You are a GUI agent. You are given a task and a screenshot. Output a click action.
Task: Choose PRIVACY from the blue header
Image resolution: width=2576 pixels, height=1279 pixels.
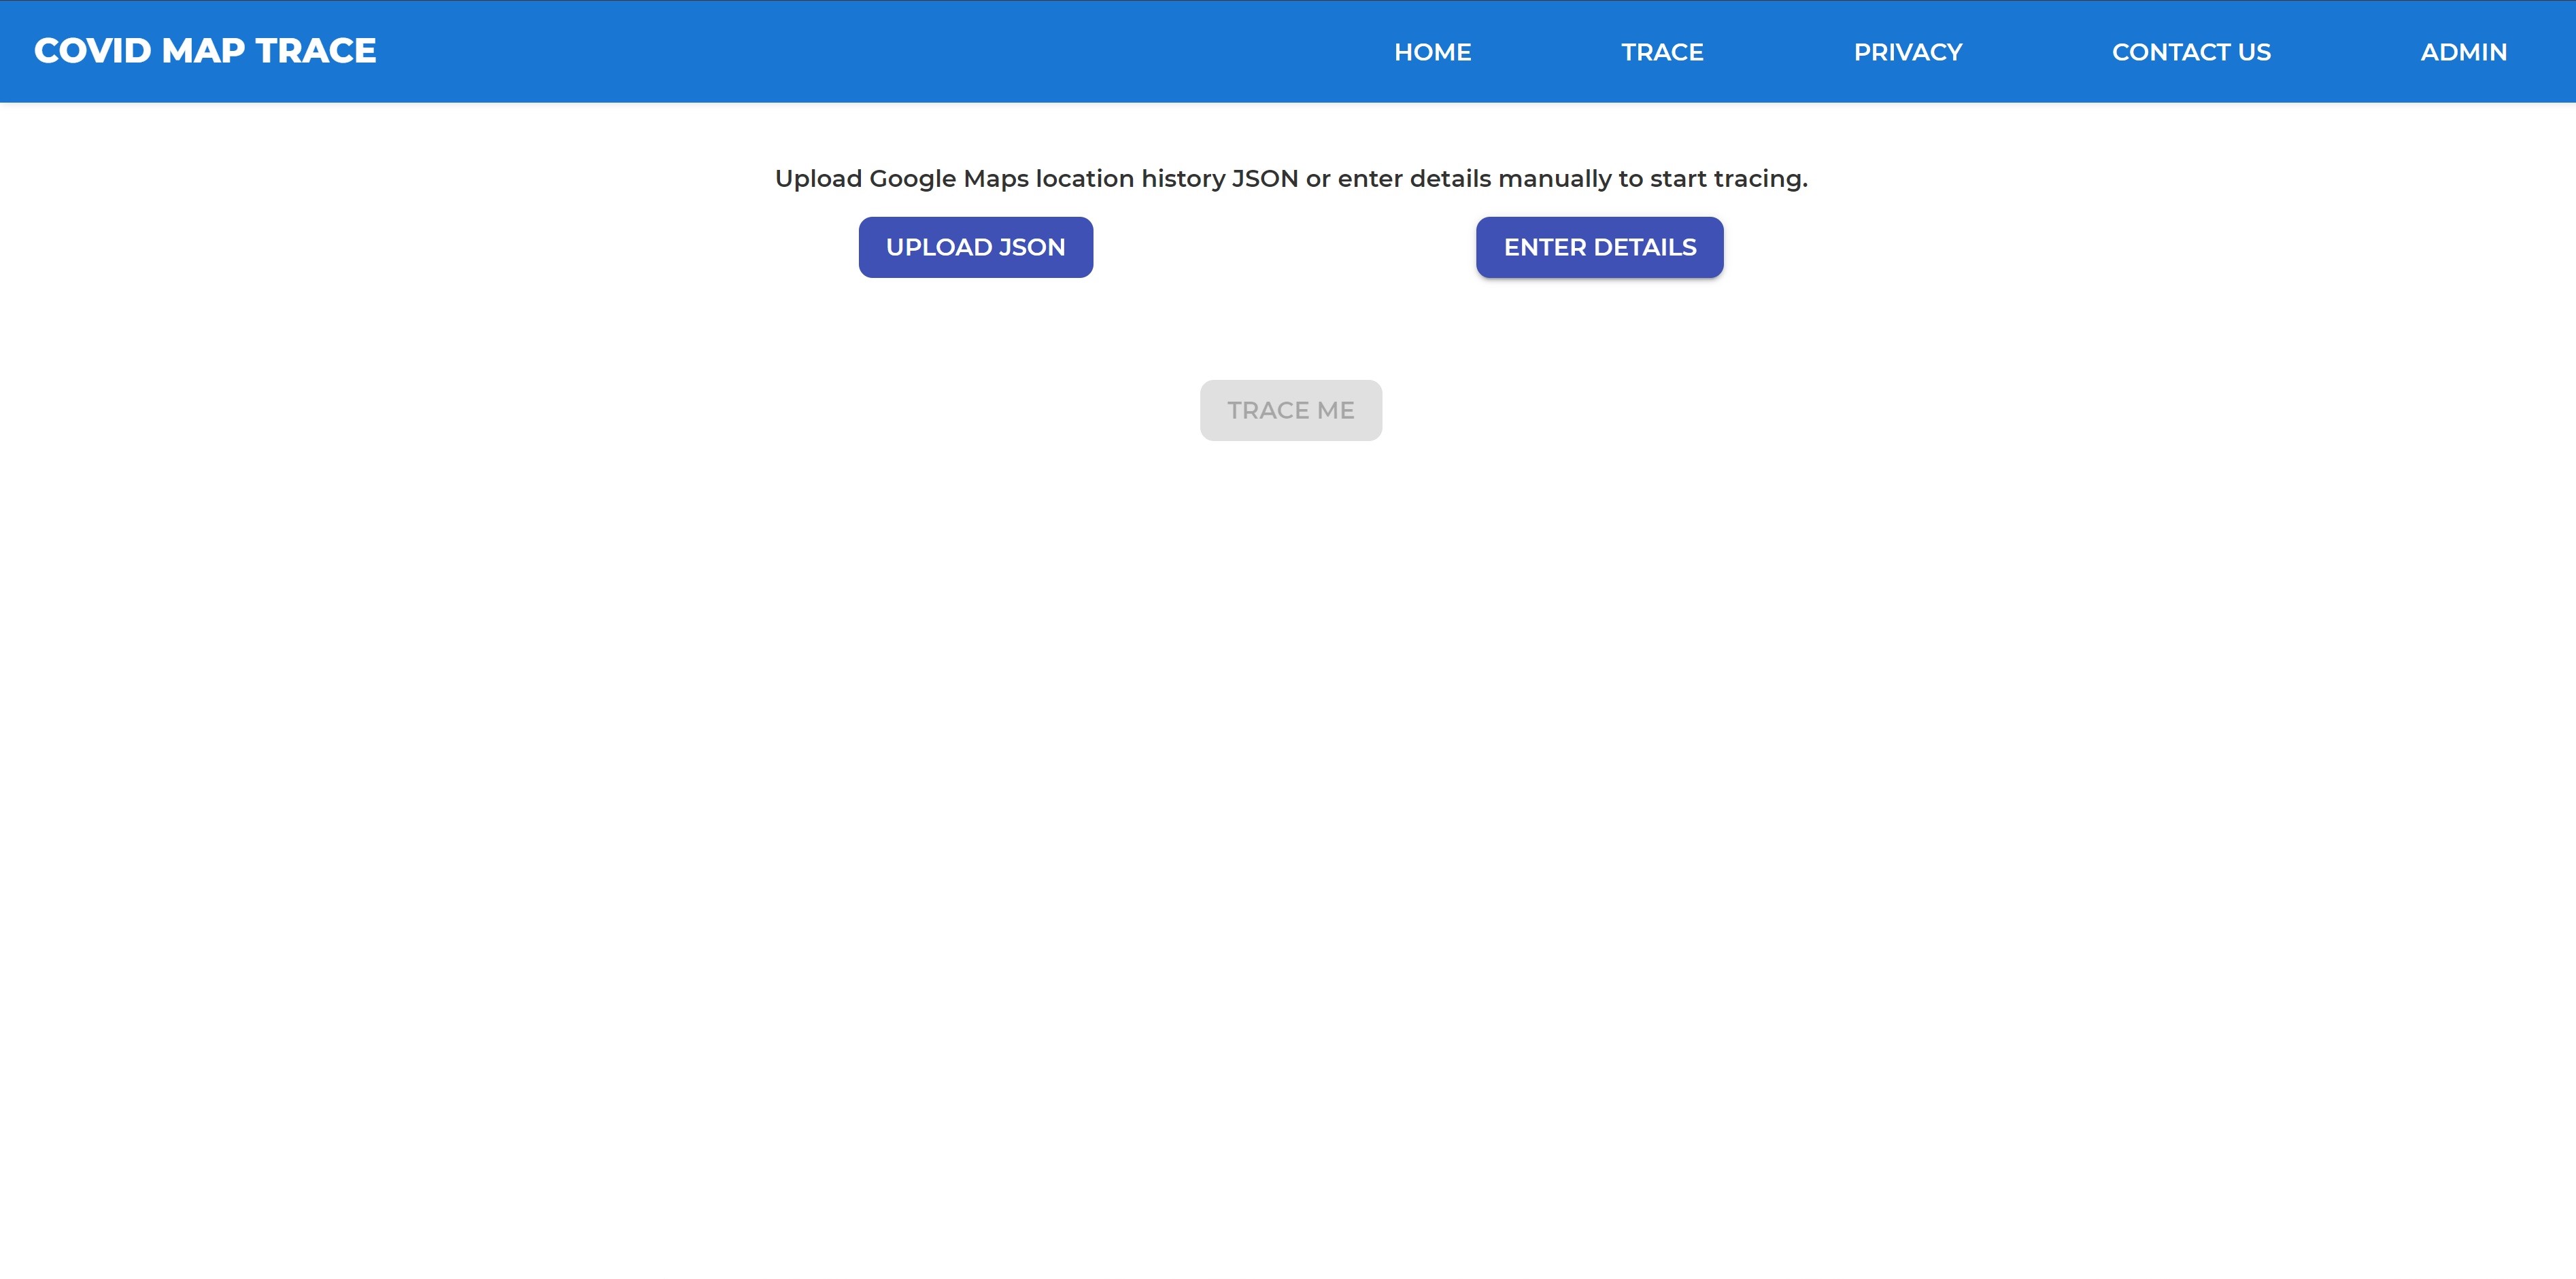(1907, 52)
